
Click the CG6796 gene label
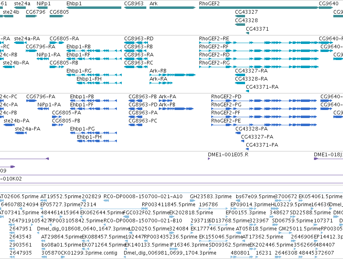click(x=35, y=12)
